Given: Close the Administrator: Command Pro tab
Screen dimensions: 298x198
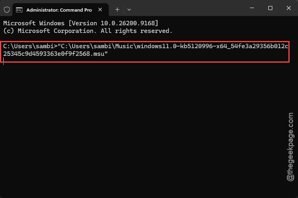Looking at the screenshot, I should pyautogui.click(x=100, y=10).
